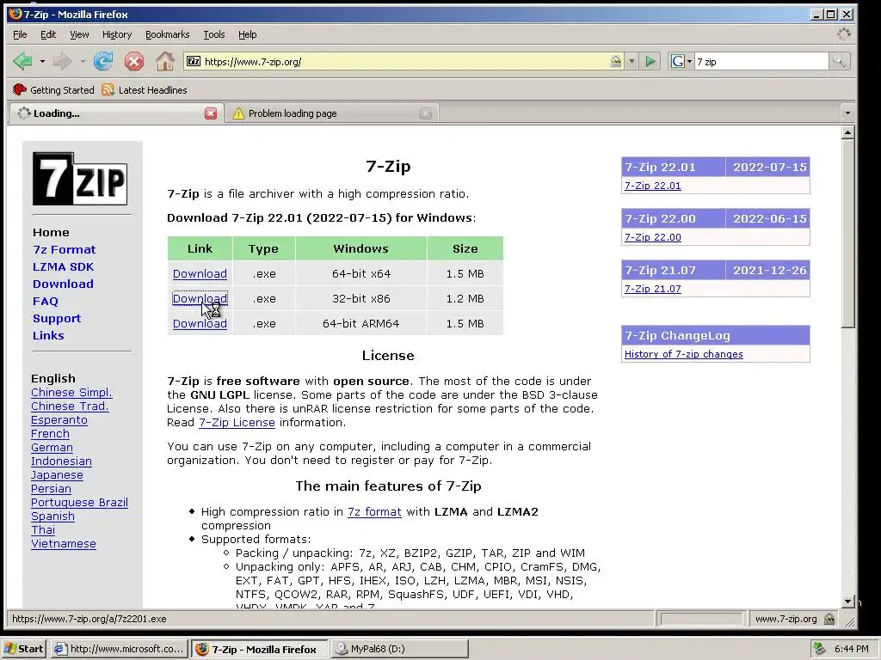Click the Getting Started bookmark icon

coord(20,89)
